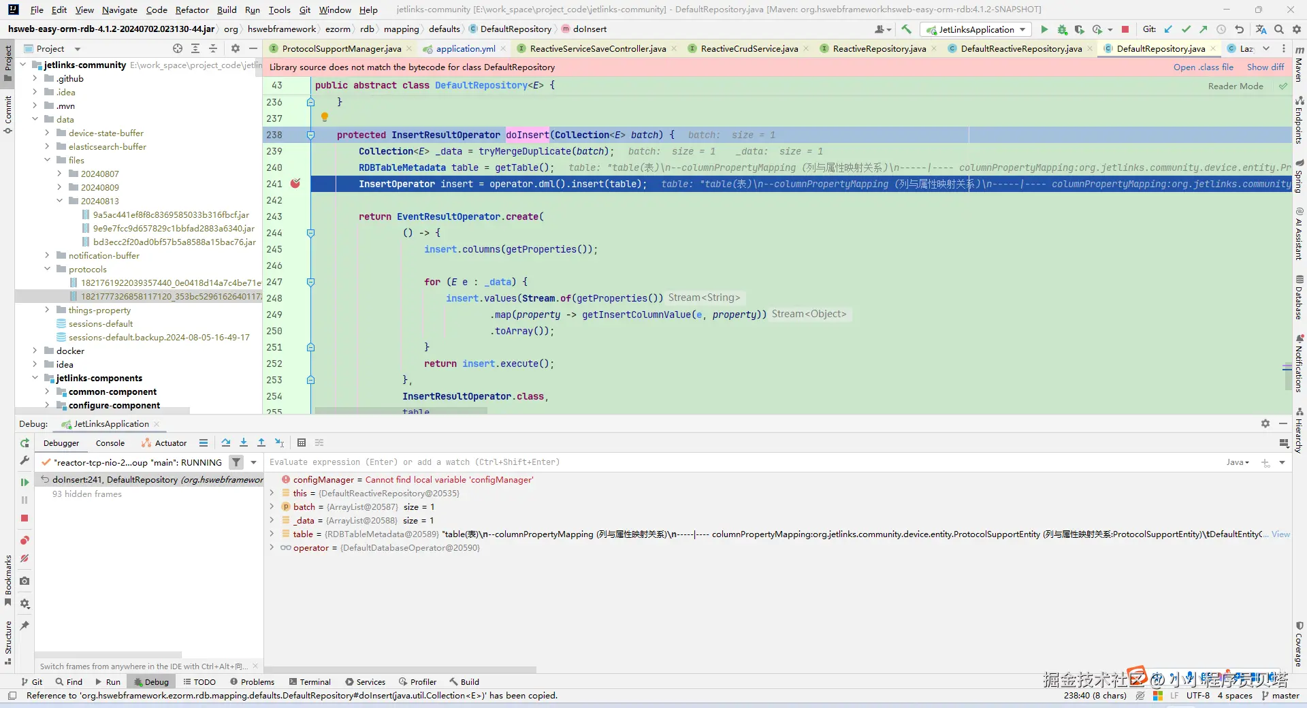Open the Project view mode dropdown
Screen dimensions: 1307x708
pyautogui.click(x=77, y=49)
